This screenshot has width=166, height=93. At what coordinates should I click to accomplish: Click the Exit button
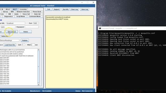[49, 9]
